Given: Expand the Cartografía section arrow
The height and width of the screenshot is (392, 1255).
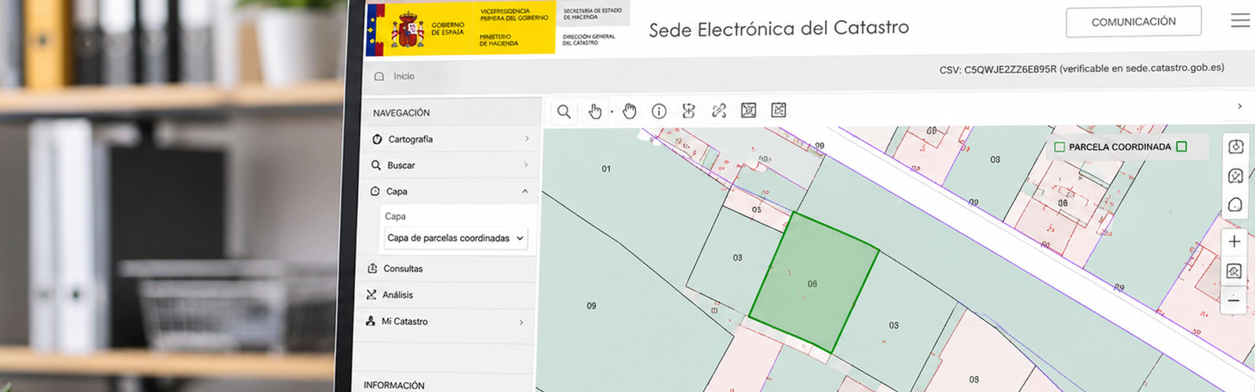Looking at the screenshot, I should pyautogui.click(x=527, y=139).
